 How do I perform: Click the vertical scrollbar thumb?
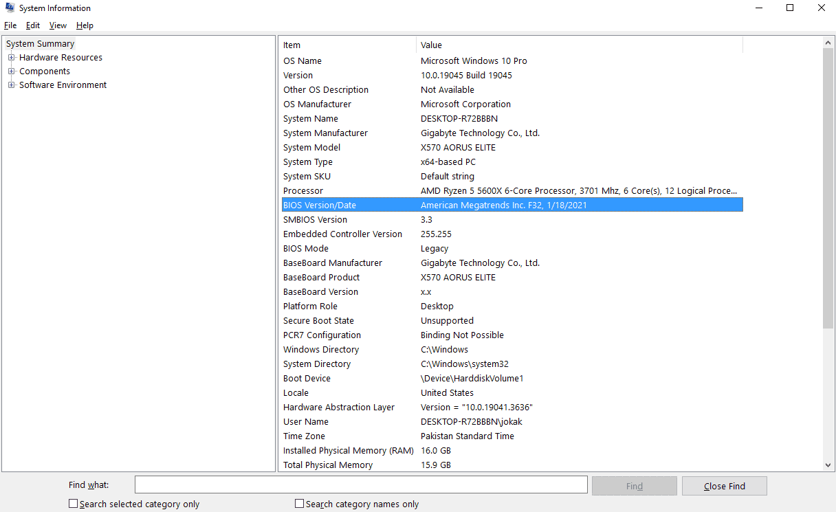[x=828, y=189]
